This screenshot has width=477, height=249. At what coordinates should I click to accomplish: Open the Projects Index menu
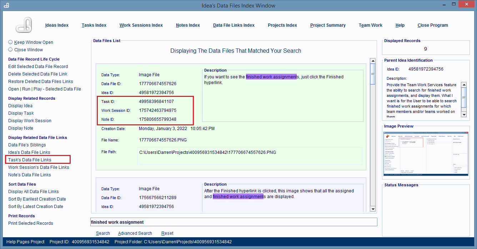pos(282,25)
